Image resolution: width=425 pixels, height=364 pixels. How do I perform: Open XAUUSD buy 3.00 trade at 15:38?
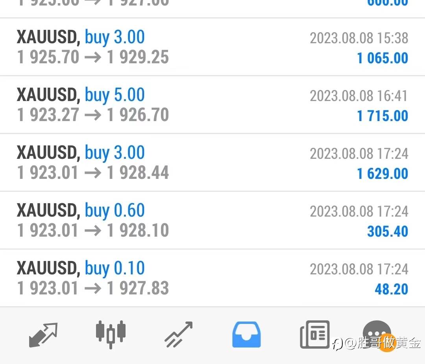point(213,47)
